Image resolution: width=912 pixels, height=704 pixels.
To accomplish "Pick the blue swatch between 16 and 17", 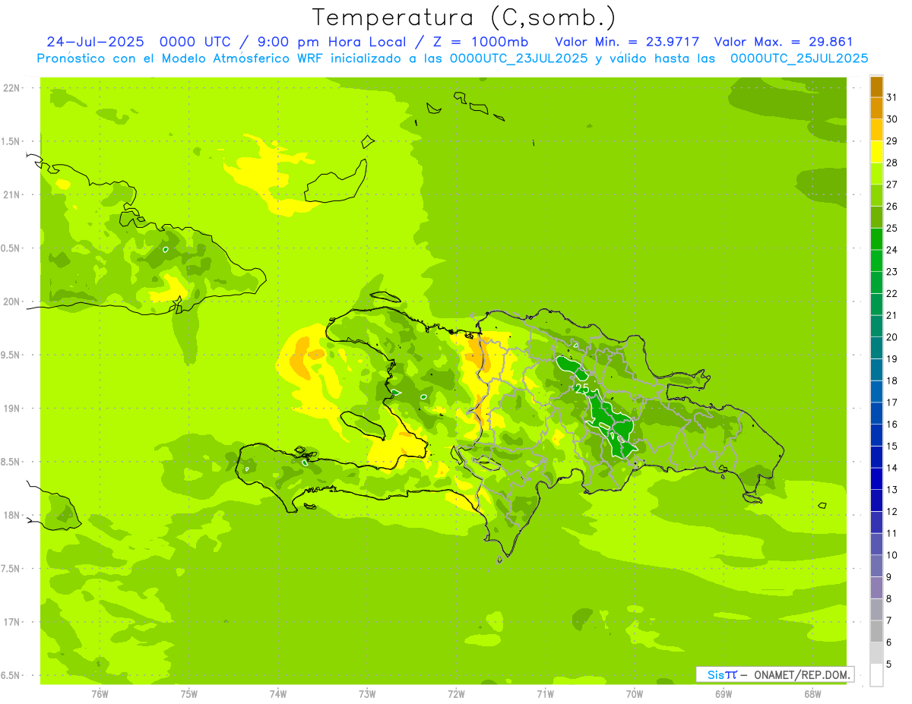I will 876,413.
